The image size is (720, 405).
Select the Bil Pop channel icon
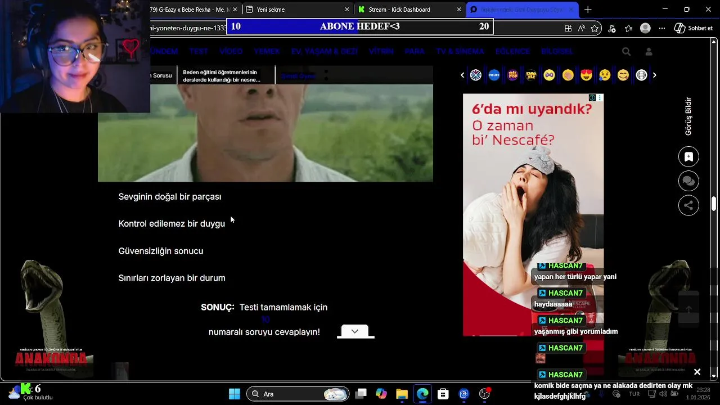(512, 75)
